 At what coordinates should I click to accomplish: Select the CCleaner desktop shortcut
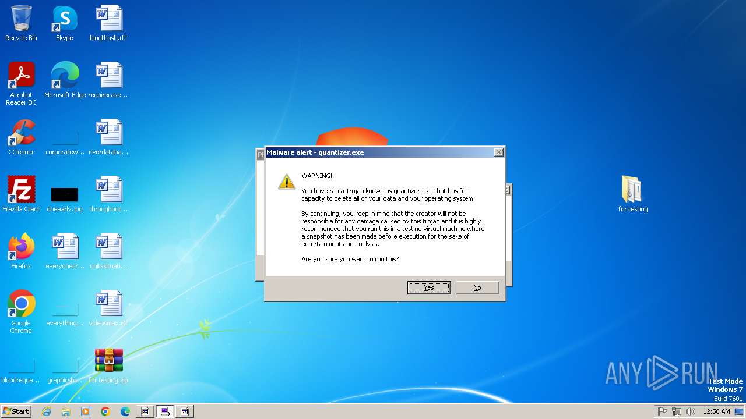[21, 137]
